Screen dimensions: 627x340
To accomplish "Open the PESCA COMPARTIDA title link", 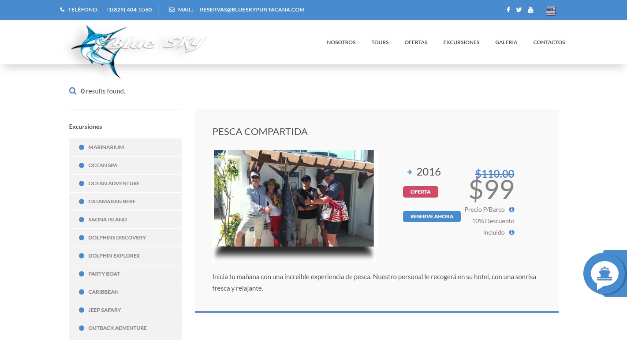I will click(x=260, y=131).
